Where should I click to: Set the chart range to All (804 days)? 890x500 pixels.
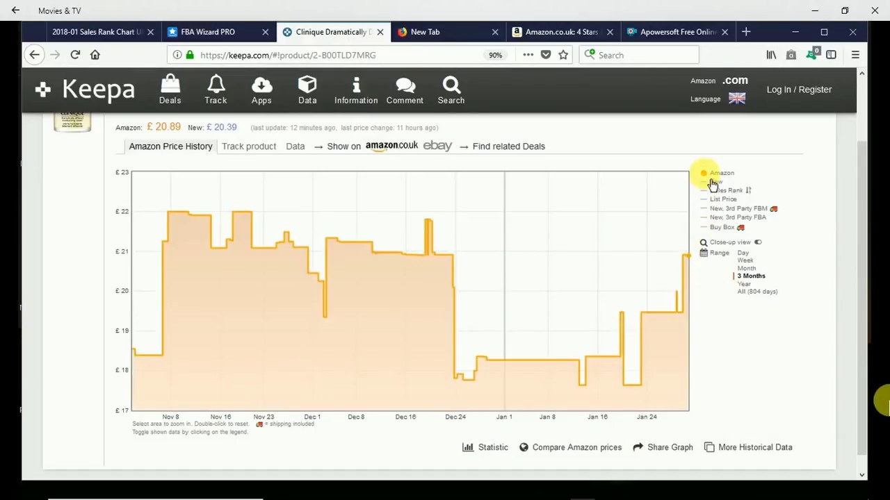coord(757,292)
